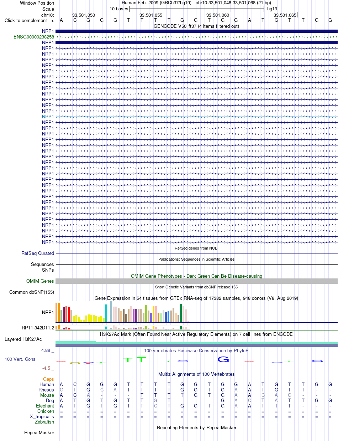Click the Layered H3K27Ac signal band

click(196, 344)
